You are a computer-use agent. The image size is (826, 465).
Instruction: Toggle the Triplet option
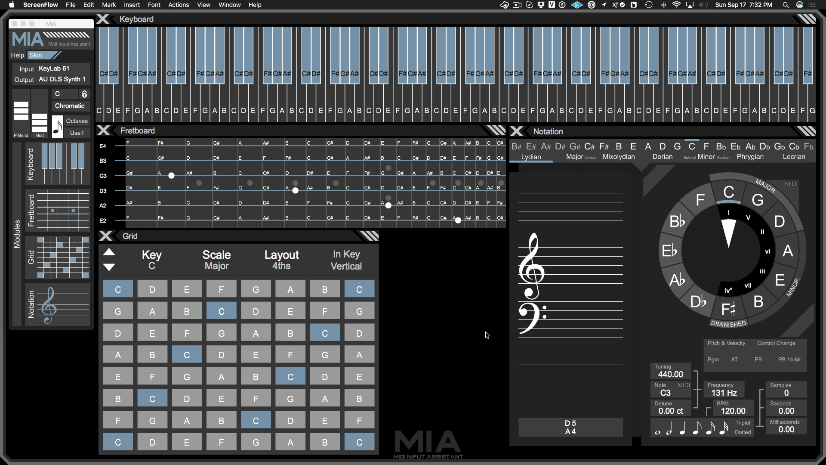(743, 423)
